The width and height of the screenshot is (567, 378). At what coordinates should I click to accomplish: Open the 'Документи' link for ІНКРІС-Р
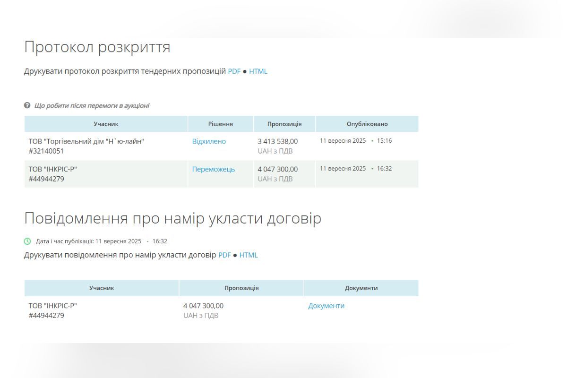(326, 306)
